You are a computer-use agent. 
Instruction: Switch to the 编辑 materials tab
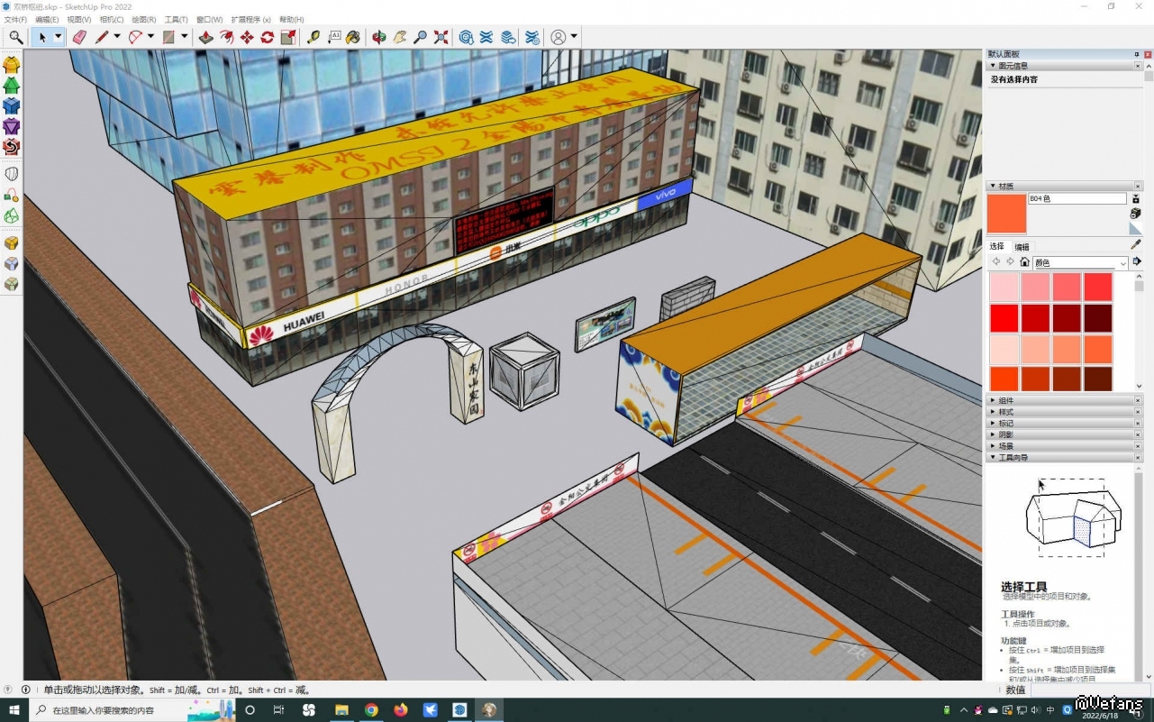pos(1022,247)
